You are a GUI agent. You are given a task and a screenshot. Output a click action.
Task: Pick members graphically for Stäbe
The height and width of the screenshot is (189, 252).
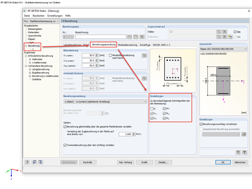[219, 31]
